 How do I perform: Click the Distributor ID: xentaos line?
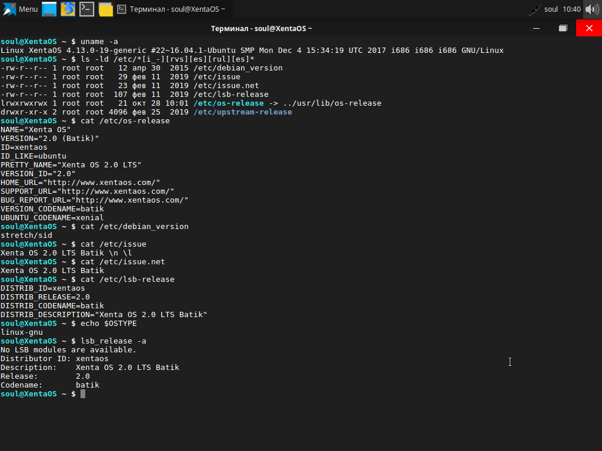click(54, 359)
